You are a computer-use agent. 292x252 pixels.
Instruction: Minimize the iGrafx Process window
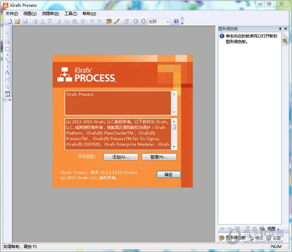[260, 4]
